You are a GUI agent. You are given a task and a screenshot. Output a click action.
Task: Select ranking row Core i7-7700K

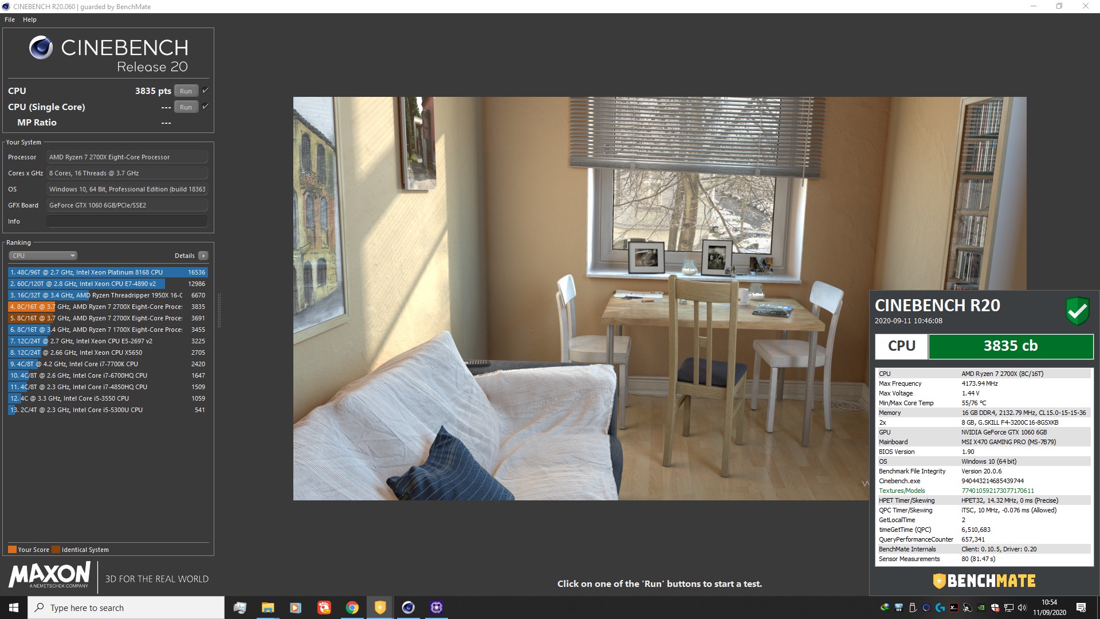coord(108,364)
